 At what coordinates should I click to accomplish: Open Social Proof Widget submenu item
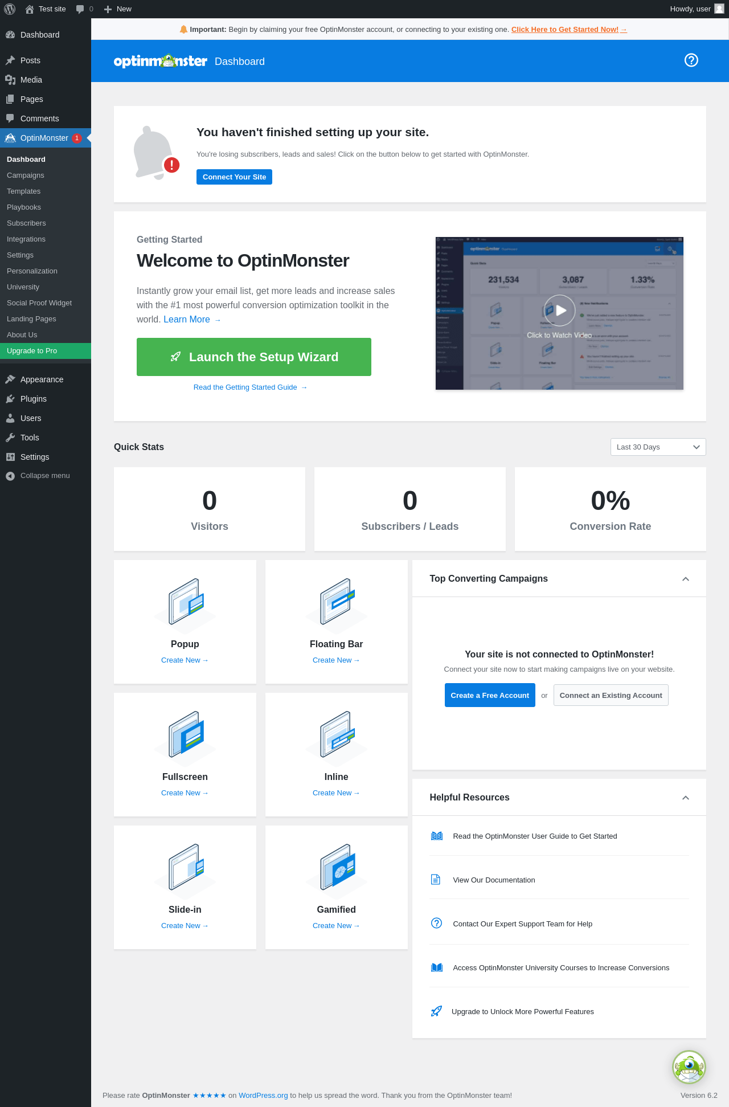point(39,303)
